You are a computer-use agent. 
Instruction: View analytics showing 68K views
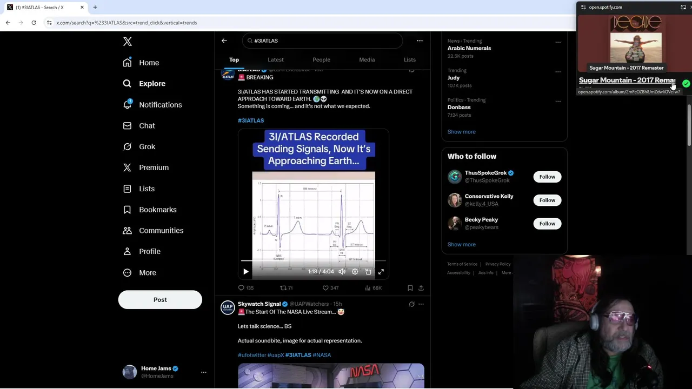tap(373, 288)
